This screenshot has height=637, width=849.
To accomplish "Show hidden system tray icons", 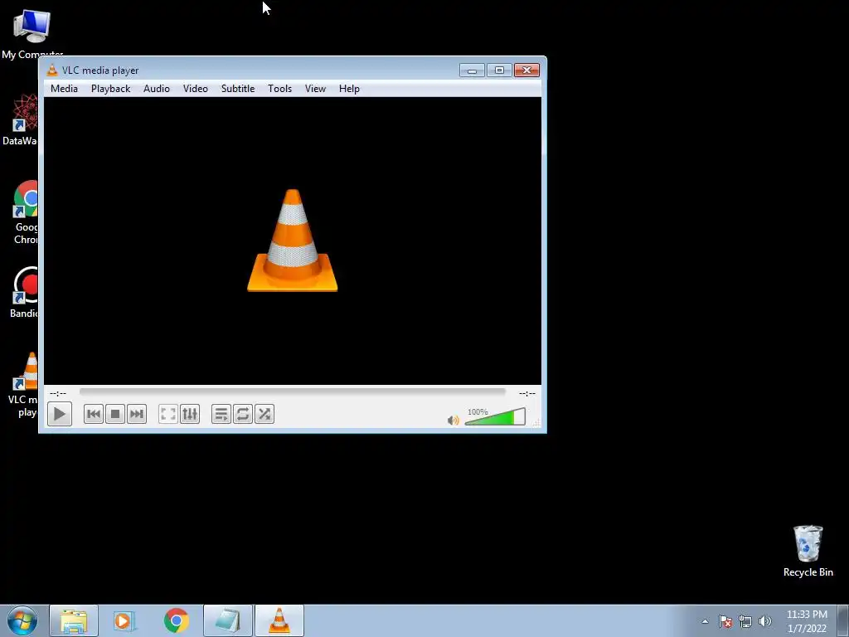I will pos(705,622).
